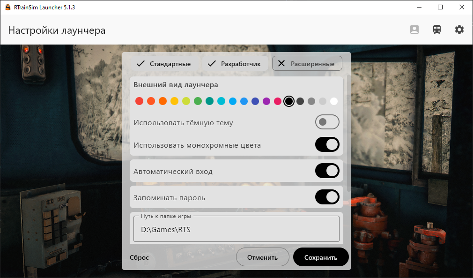This screenshot has width=473, height=278.
Task: Select the medium gray color swatch
Action: tap(311, 101)
